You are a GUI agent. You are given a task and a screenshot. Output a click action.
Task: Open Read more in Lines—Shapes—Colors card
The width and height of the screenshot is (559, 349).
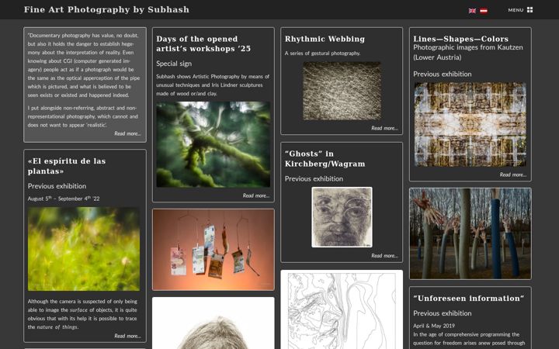click(512, 174)
